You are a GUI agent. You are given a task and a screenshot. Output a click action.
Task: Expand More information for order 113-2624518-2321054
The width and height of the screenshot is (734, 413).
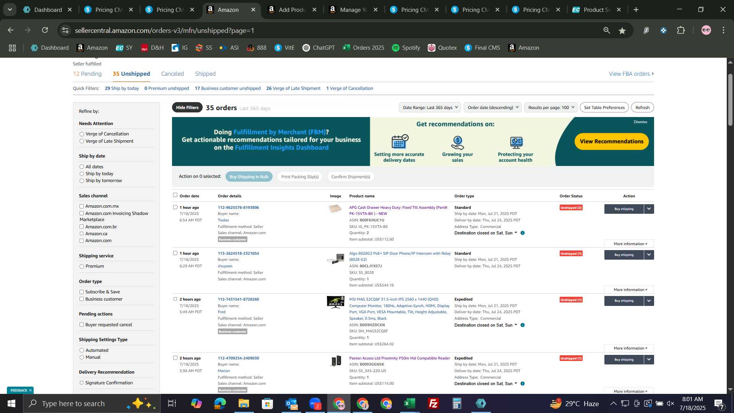point(629,290)
